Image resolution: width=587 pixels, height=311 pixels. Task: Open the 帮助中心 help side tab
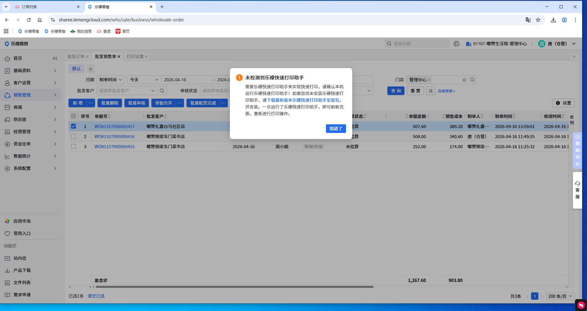coord(578,151)
